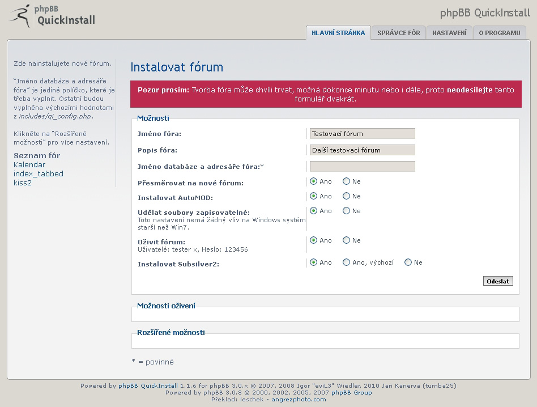Focus the Jméno databáze a adresáře field

coord(363,167)
